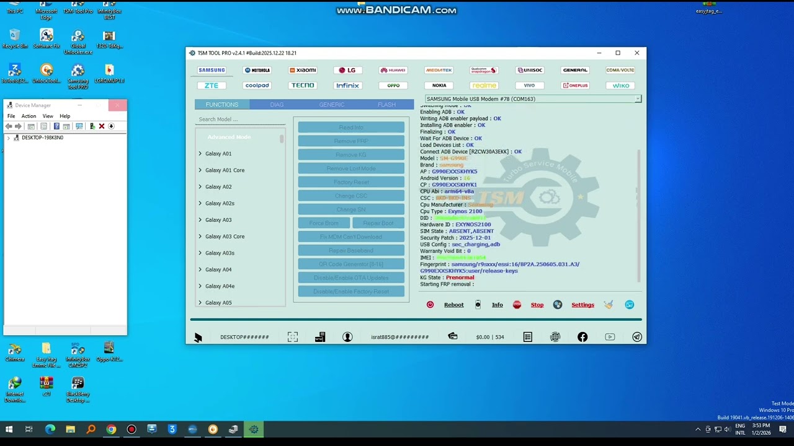Expand the Galaxy A03 Core entry
794x446 pixels.
200,237
